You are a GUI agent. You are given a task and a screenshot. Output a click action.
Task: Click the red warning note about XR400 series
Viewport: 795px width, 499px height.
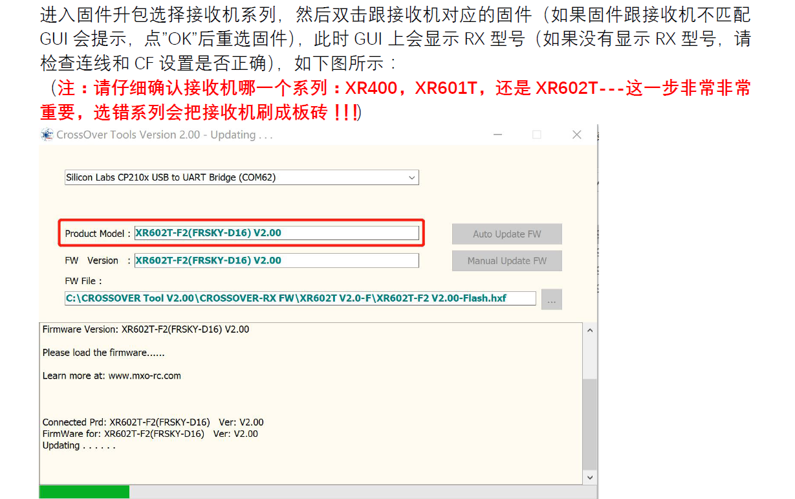pyautogui.click(x=395, y=100)
